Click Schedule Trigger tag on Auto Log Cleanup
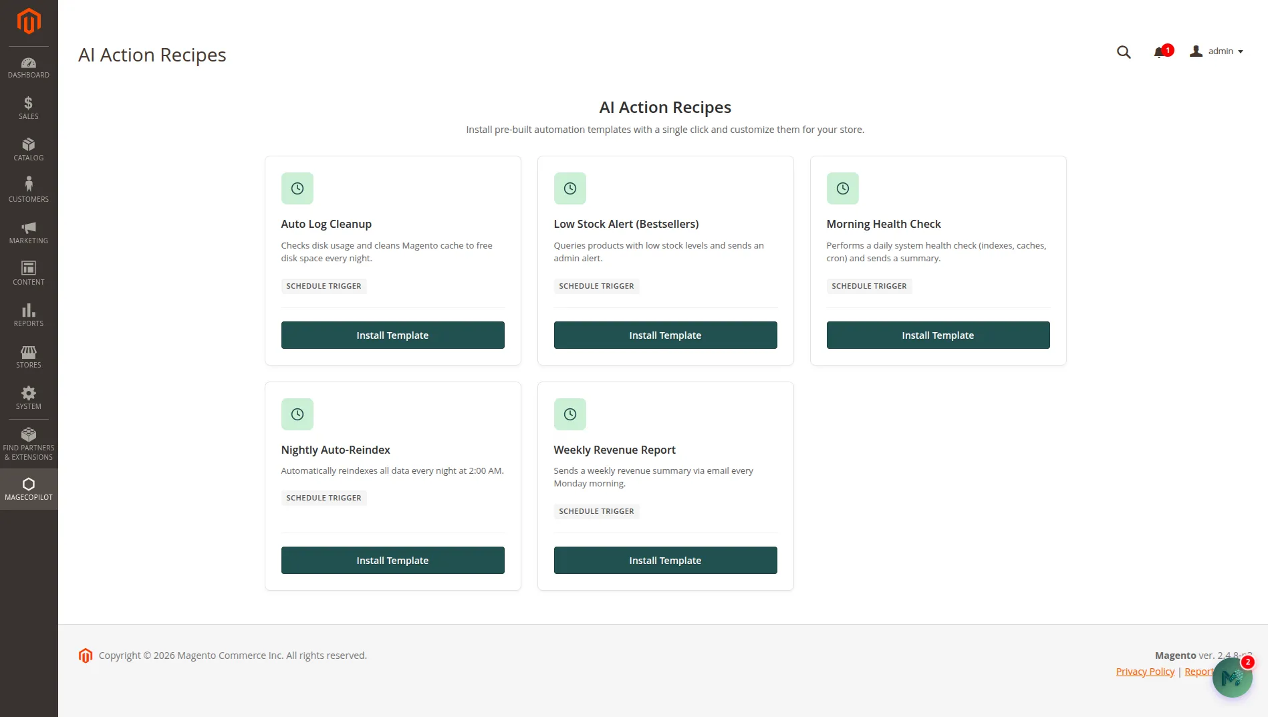 (324, 286)
